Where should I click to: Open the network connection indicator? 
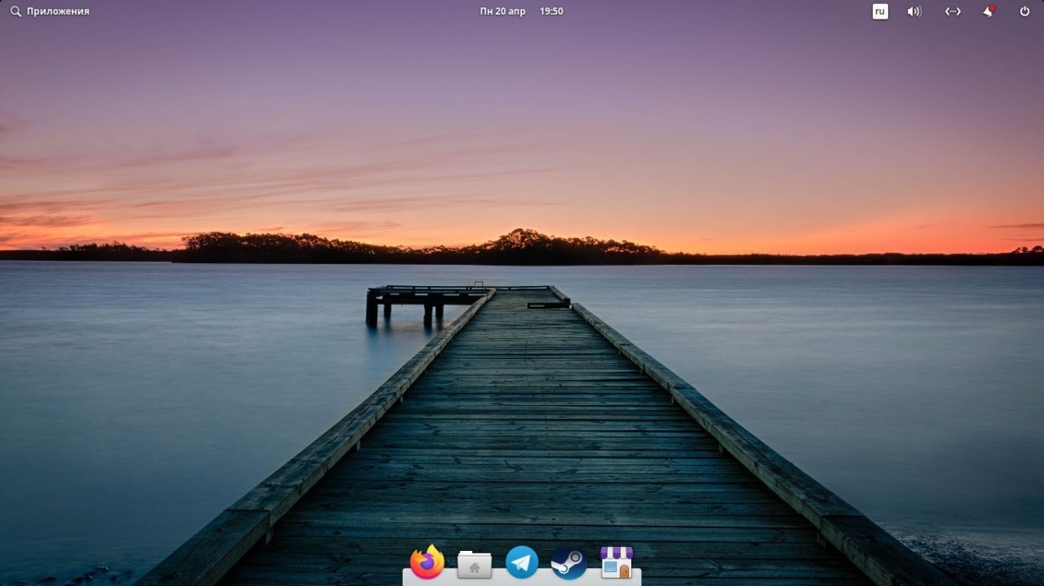953,11
